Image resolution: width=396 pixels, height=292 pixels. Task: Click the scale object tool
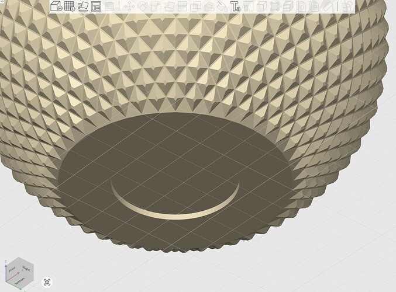click(x=156, y=6)
